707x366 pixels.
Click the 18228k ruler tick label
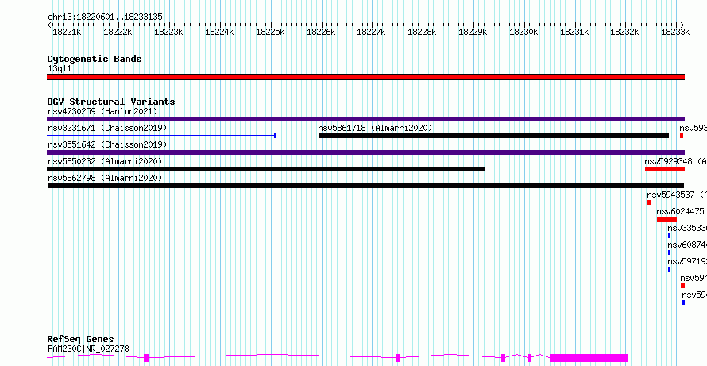(x=422, y=32)
